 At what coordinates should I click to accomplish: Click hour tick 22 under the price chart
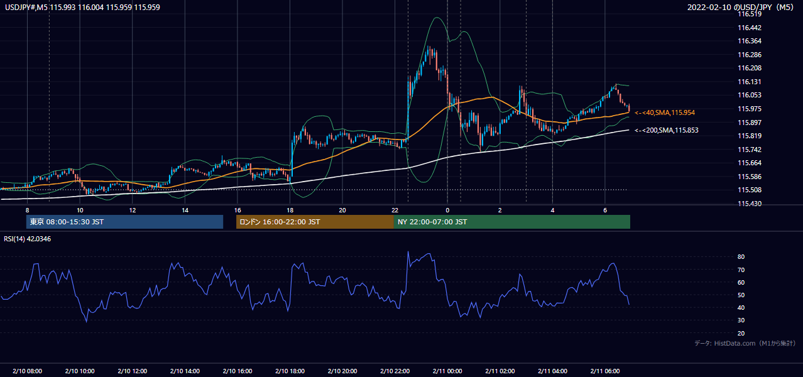pyautogui.click(x=395, y=210)
